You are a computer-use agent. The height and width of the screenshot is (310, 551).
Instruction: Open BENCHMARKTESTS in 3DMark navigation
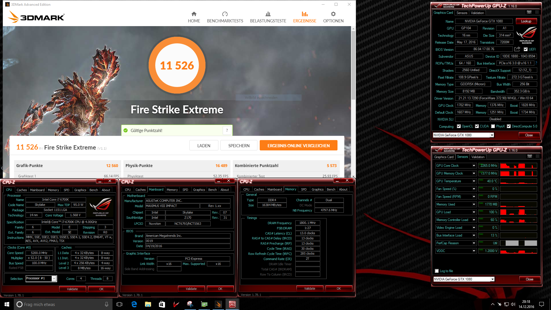tap(225, 17)
